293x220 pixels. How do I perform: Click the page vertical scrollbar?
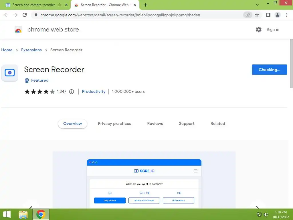291,64
